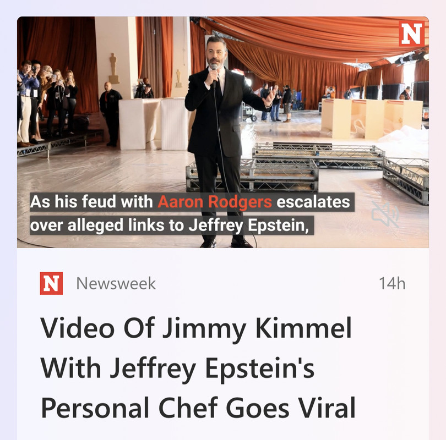
Task: Click the 14h timestamp
Action: pyautogui.click(x=392, y=283)
